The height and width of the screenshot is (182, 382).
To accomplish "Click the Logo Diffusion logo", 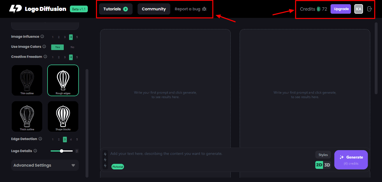I will (x=37, y=9).
